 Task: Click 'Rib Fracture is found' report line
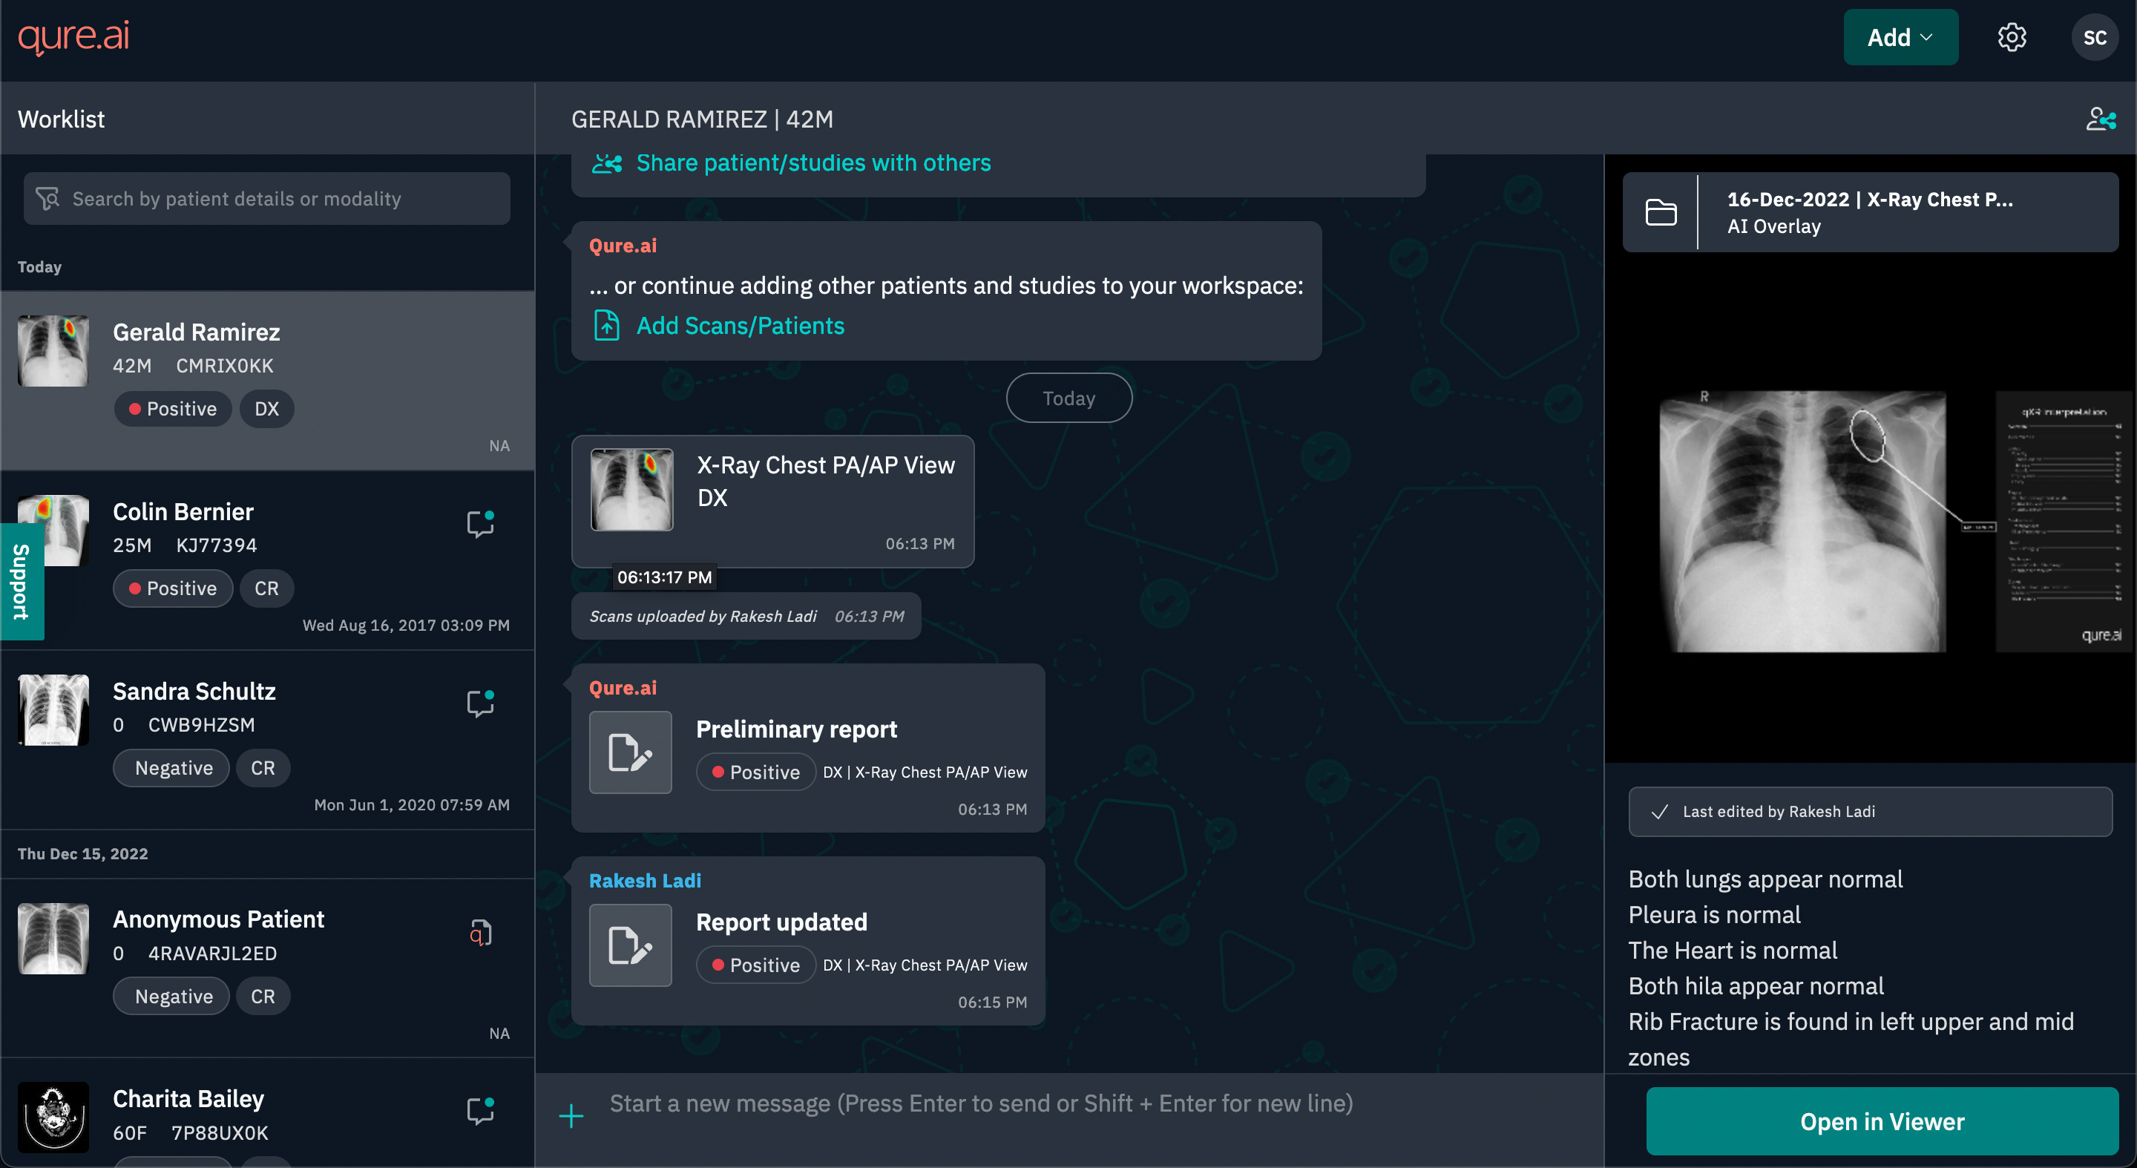(1850, 1039)
